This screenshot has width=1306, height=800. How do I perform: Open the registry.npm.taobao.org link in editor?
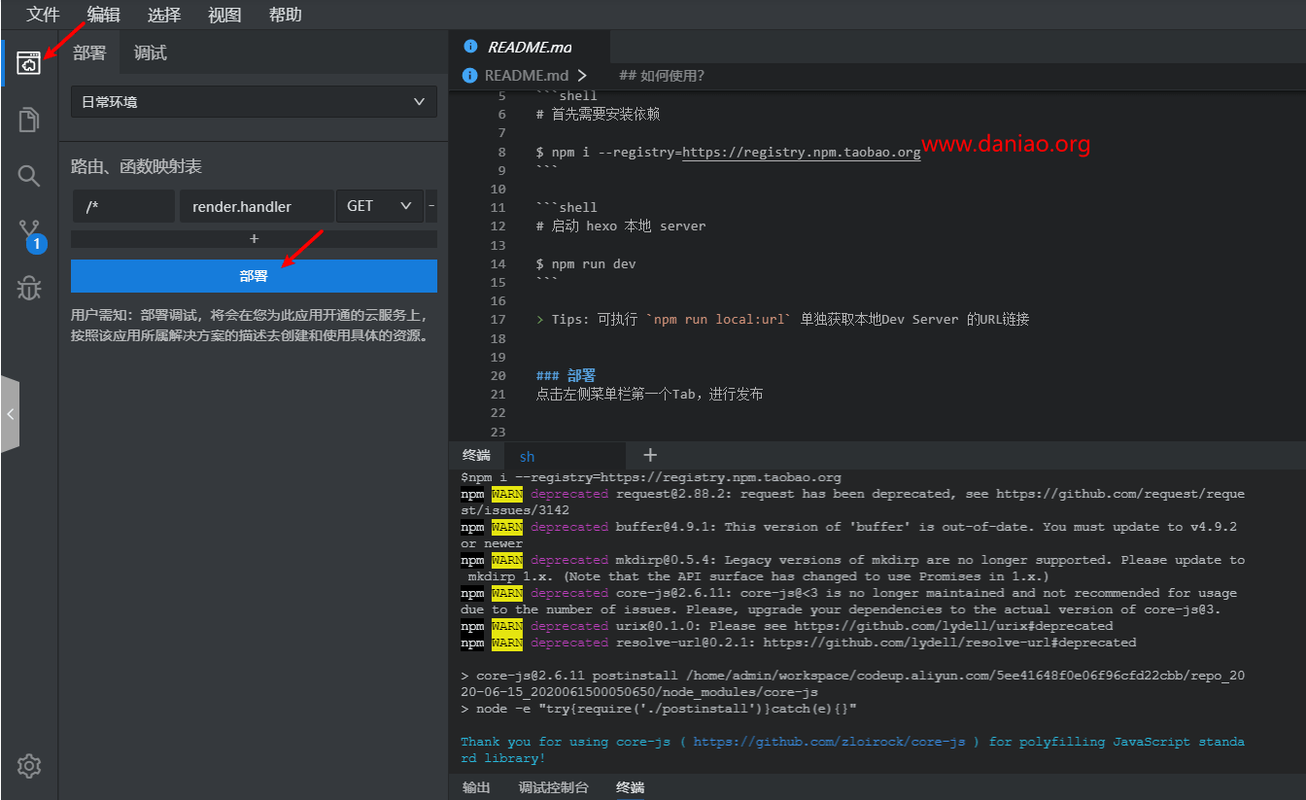(x=802, y=152)
